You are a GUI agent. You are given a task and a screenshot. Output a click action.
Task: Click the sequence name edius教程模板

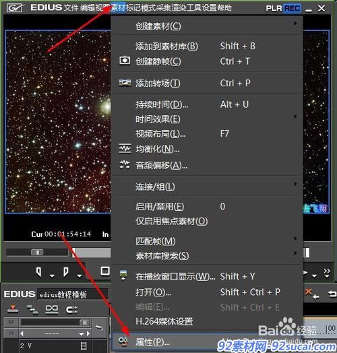63,294
